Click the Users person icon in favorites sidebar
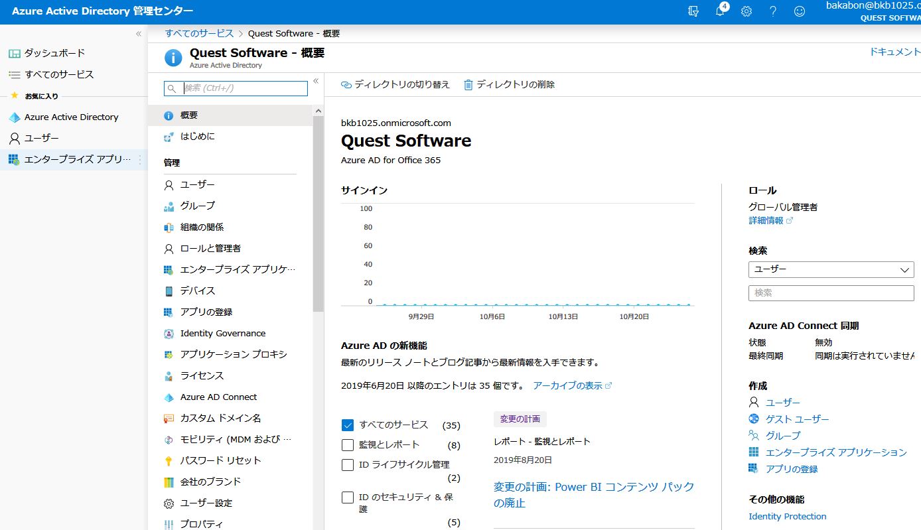921x530 pixels. [14, 139]
